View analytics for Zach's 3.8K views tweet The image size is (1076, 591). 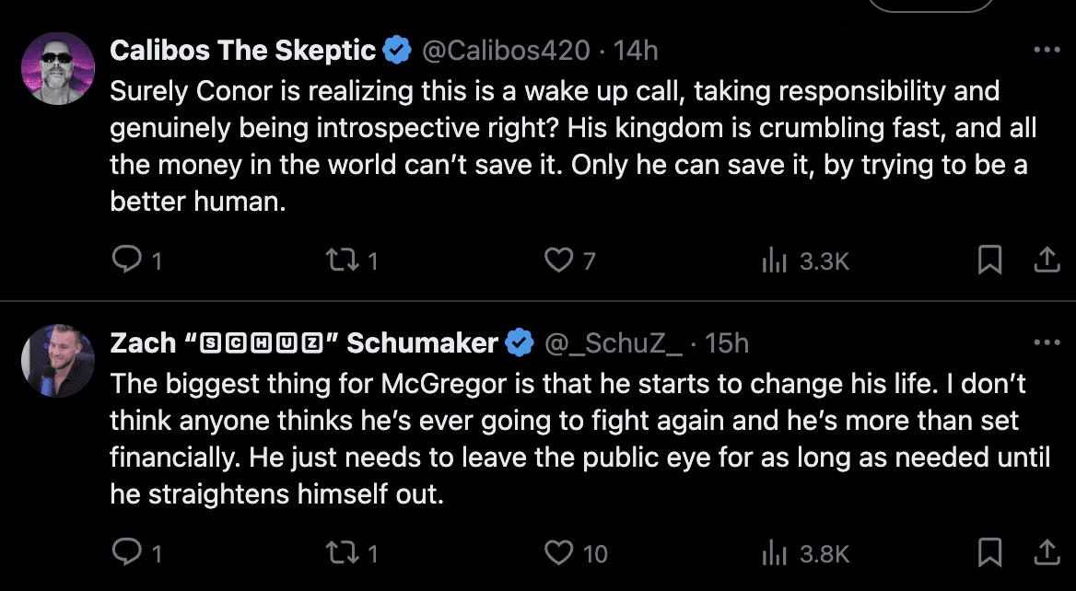(774, 552)
